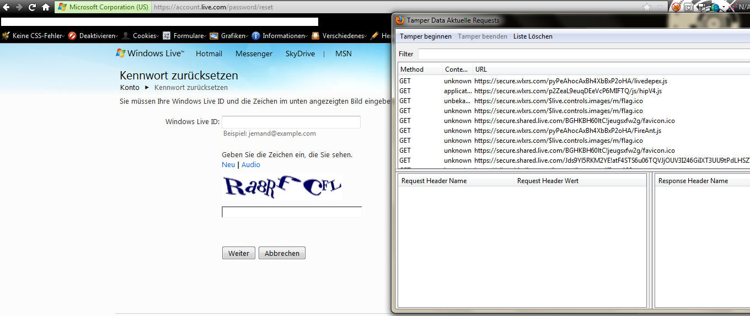Bookmark the page with the star icon

647,7
